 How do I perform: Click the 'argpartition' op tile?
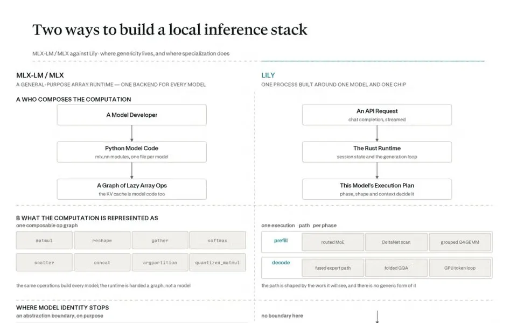tap(160, 262)
